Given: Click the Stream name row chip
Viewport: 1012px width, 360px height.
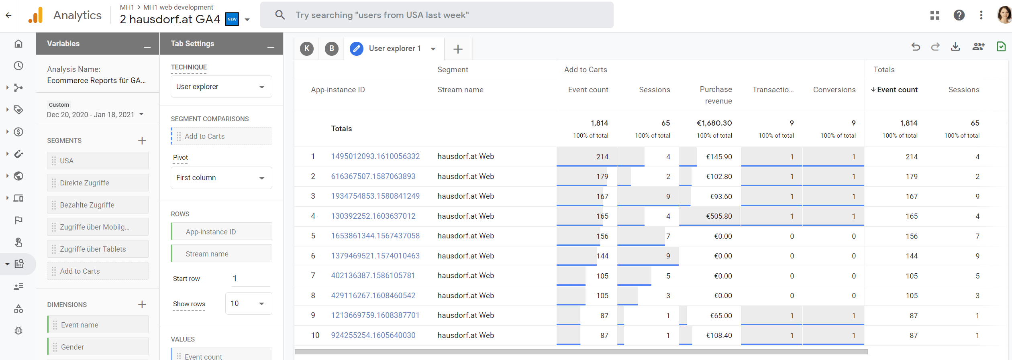Looking at the screenshot, I should [221, 254].
